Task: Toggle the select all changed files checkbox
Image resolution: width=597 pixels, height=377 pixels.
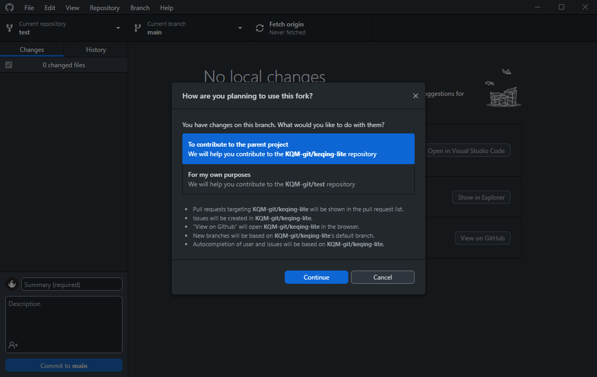Action: (8, 65)
